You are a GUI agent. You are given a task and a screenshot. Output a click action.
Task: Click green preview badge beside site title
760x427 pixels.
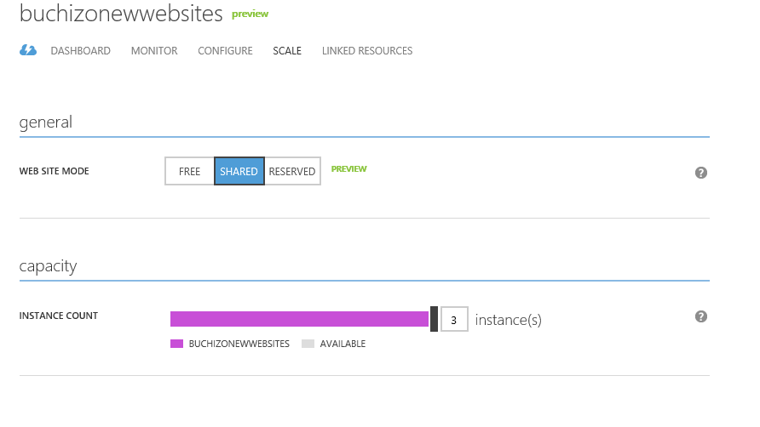[x=250, y=14]
